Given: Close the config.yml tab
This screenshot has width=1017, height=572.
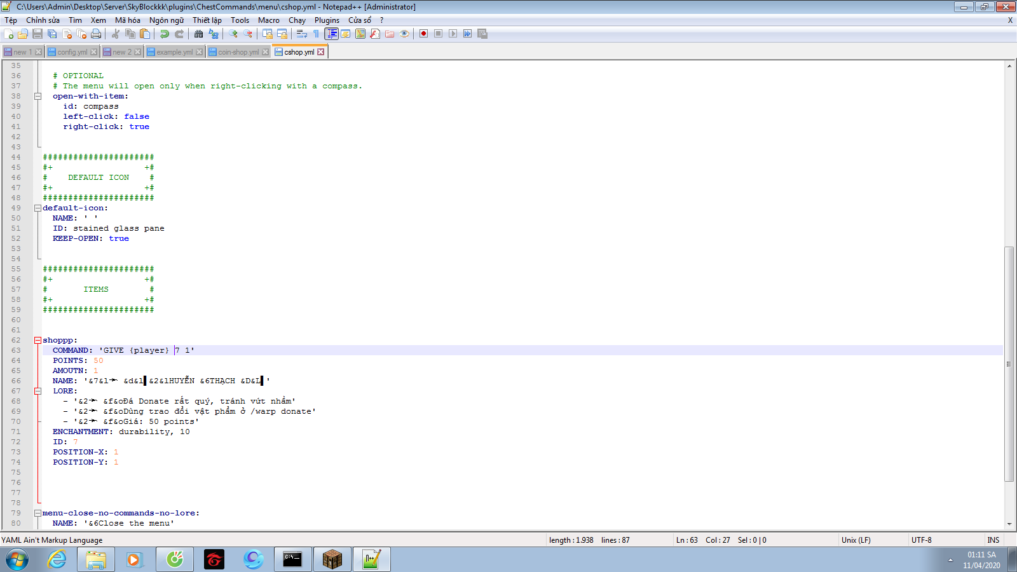Looking at the screenshot, I should coord(94,52).
